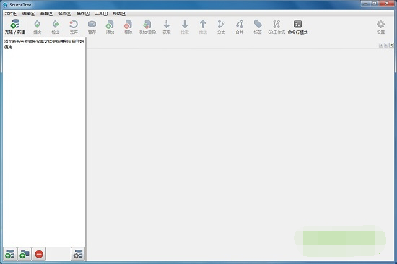Click the bookmarks hint text '添加新书签…'

pyautogui.click(x=44, y=44)
